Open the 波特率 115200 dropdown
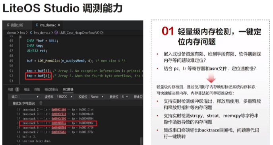 (x=64, y=97)
